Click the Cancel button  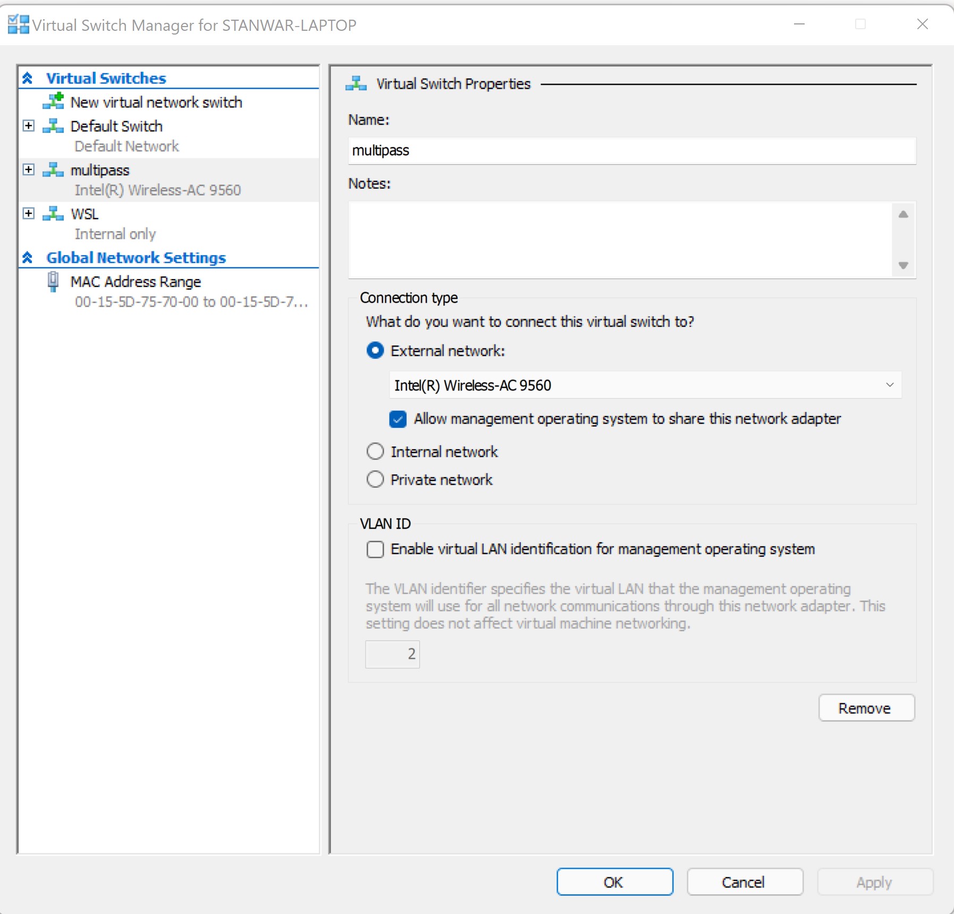(745, 882)
